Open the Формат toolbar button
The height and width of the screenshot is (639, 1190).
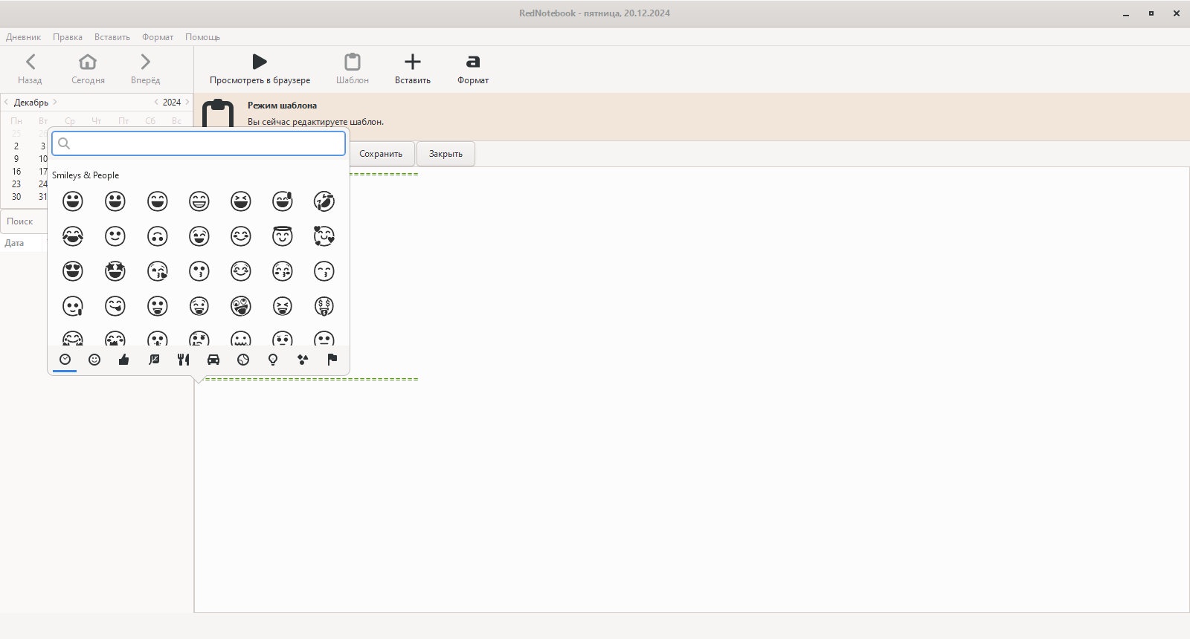473,69
